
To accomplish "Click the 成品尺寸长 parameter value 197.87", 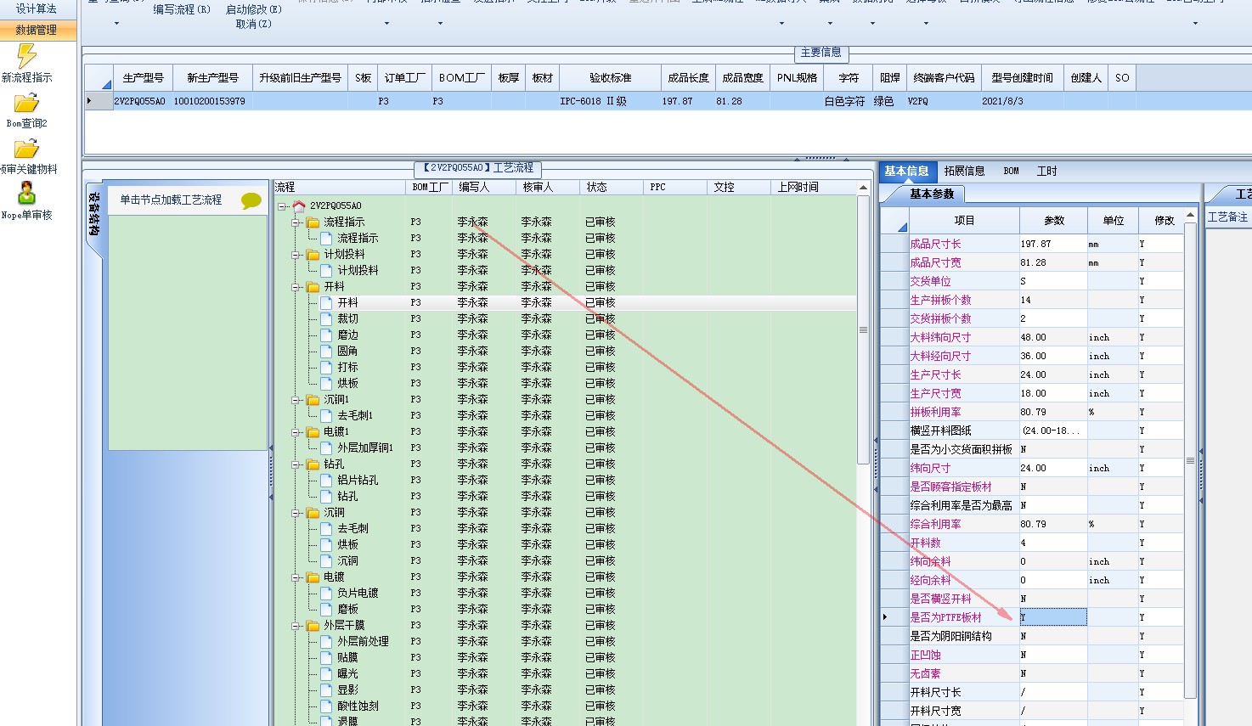I will (1053, 244).
